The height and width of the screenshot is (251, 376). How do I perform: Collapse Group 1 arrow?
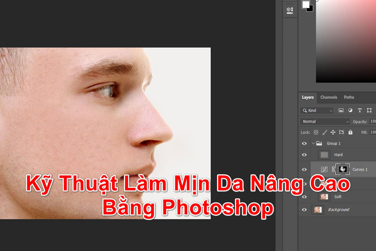(313, 143)
